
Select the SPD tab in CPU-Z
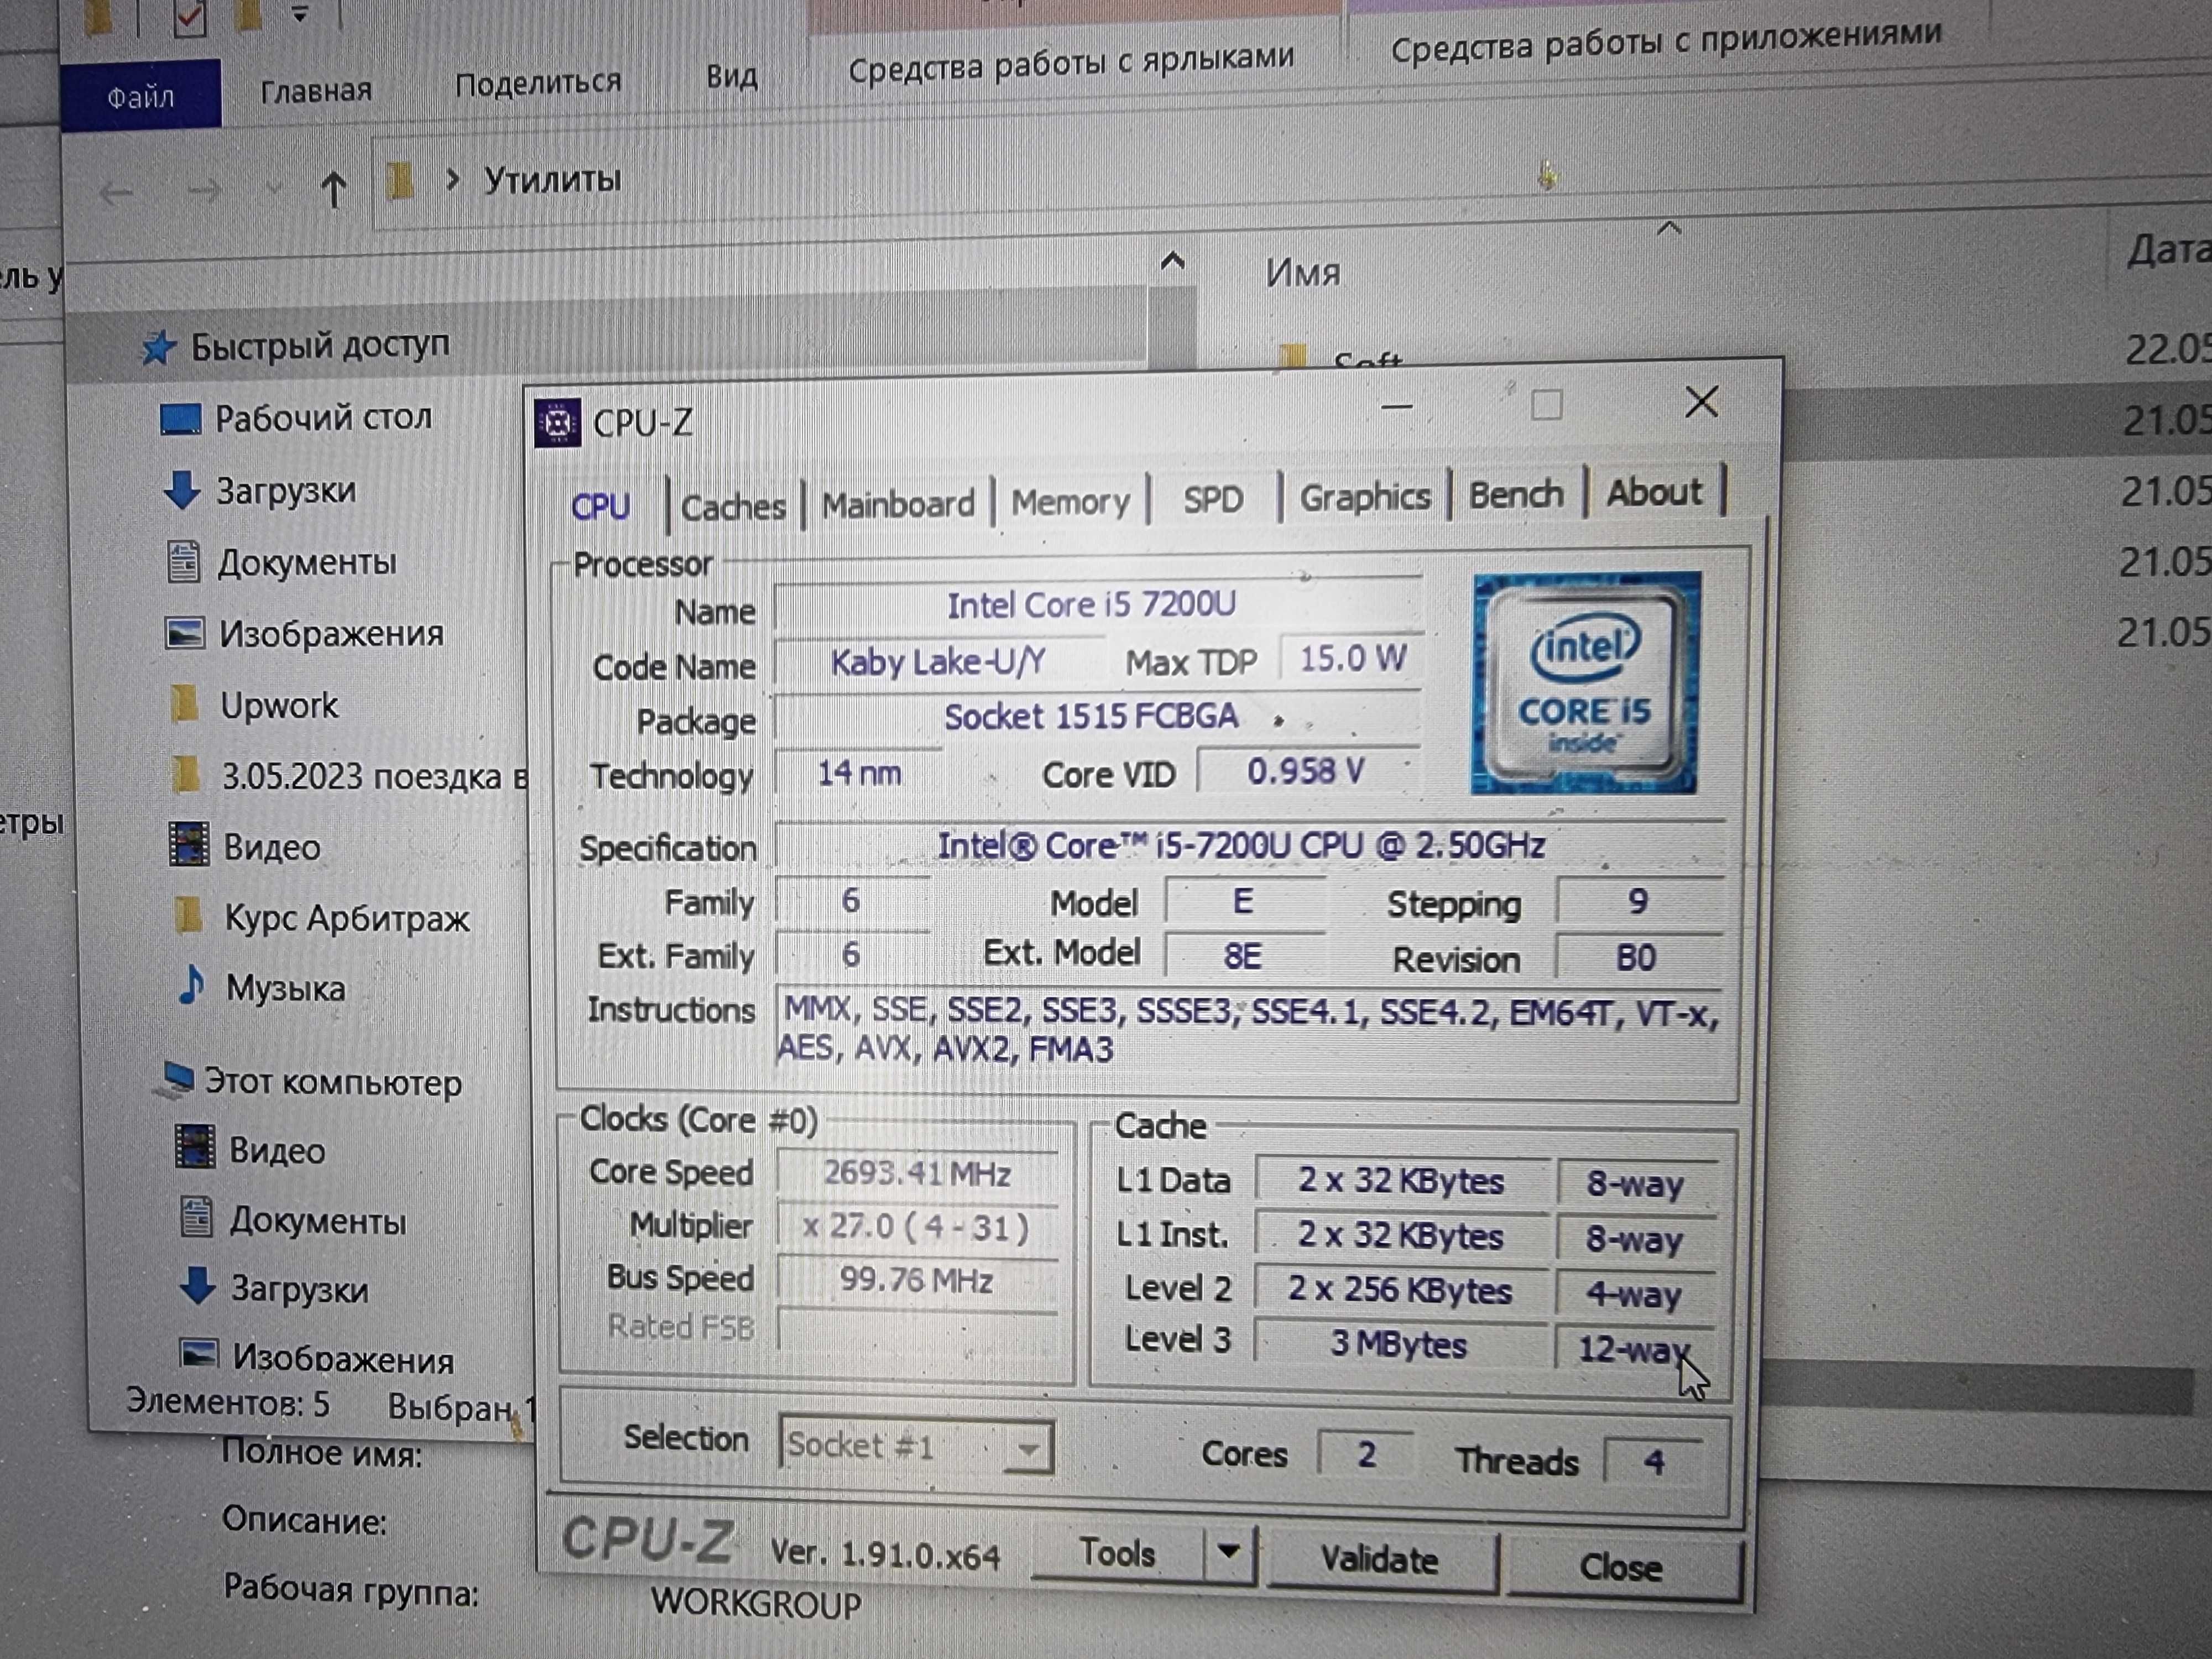pos(1213,499)
